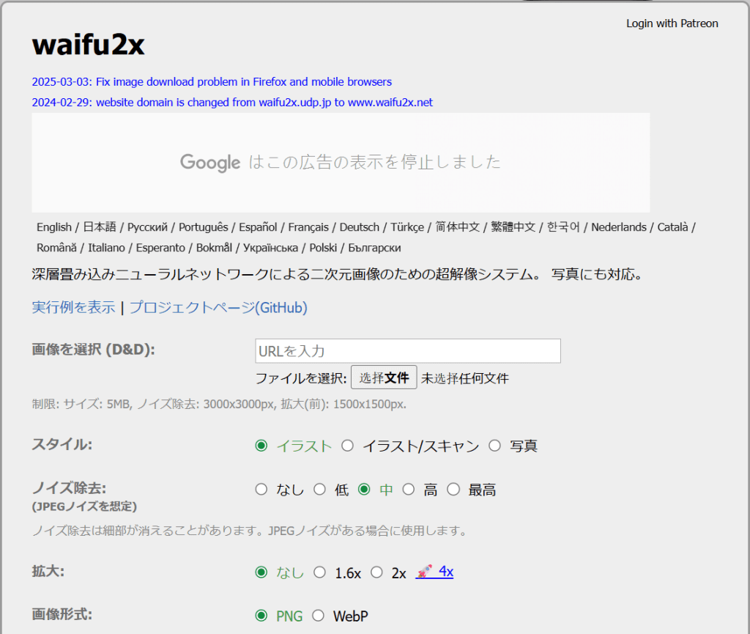Change language to Deutsch

[359, 227]
